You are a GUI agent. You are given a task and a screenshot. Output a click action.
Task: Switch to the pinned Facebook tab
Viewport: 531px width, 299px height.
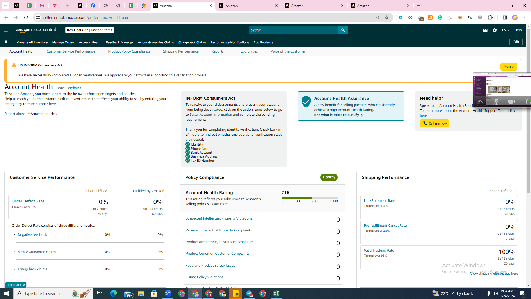93,6
